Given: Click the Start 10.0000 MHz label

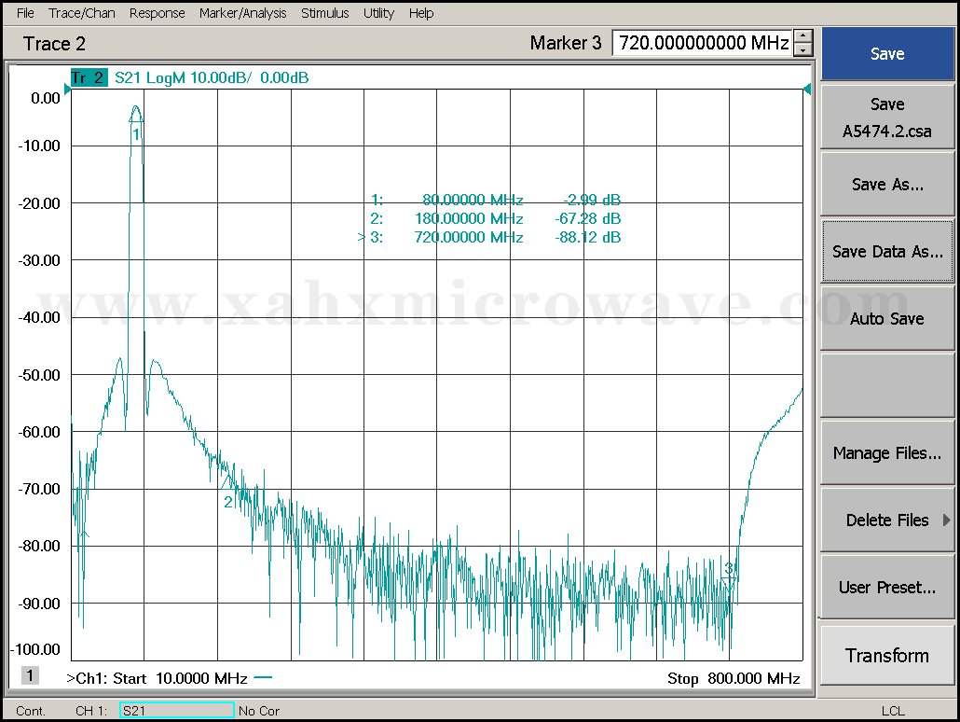Looking at the screenshot, I should click(180, 678).
